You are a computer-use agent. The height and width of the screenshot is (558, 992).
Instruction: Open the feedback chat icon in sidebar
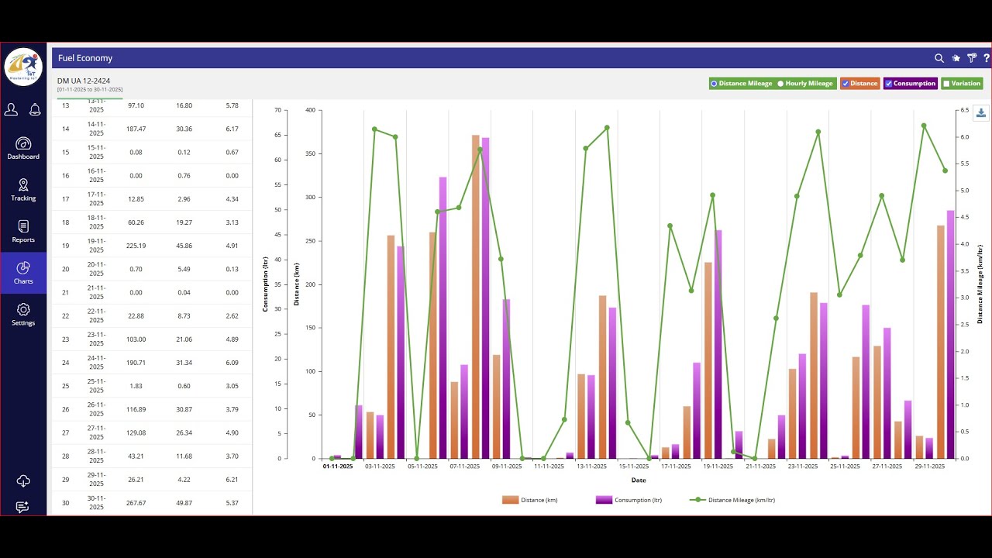(22, 507)
